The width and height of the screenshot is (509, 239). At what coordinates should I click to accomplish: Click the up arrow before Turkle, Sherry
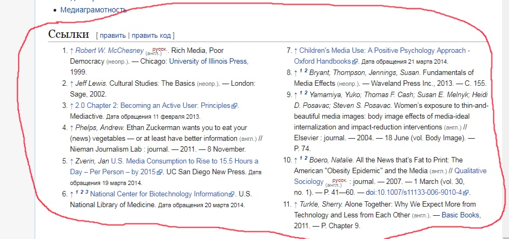296,204
